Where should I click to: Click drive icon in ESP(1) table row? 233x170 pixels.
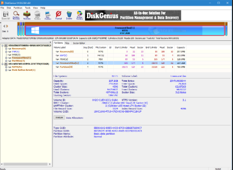pyautogui.click(x=57, y=56)
